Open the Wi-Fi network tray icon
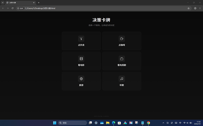Screen dimensions: 203x126 tap(184, 123)
